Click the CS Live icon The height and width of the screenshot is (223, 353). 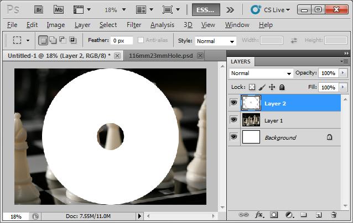coord(256,9)
